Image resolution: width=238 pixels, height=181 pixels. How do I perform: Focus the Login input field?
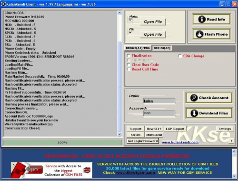159,101
